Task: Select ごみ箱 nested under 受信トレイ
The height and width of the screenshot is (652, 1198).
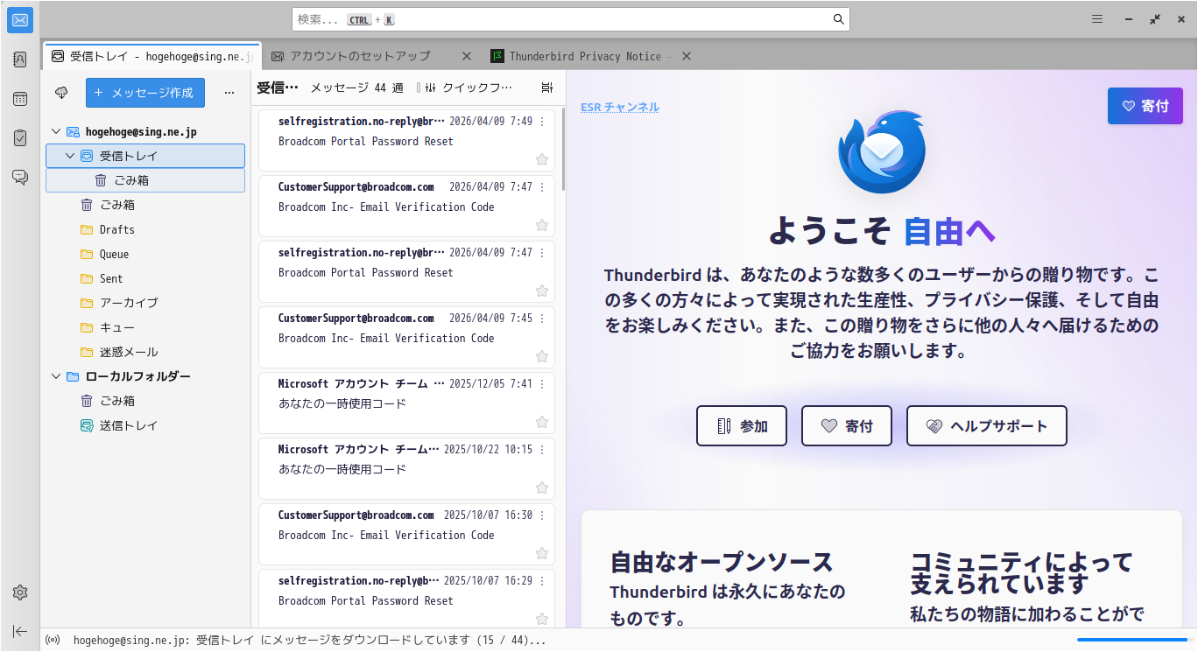Action: click(x=145, y=180)
